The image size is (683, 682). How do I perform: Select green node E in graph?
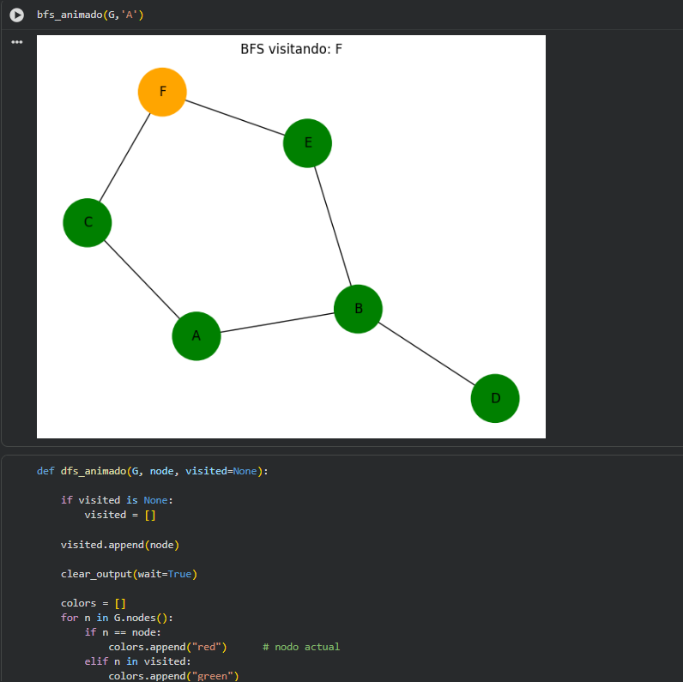tap(307, 142)
